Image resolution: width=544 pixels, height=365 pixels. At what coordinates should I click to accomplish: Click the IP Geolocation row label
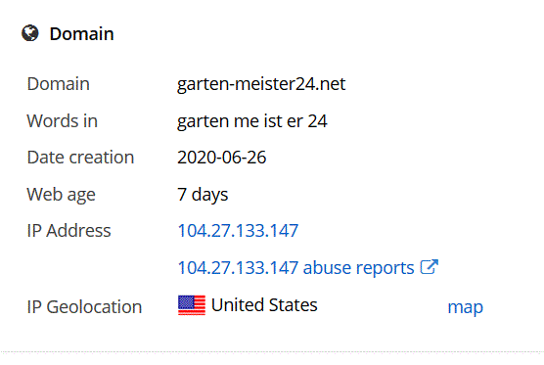[x=85, y=307]
